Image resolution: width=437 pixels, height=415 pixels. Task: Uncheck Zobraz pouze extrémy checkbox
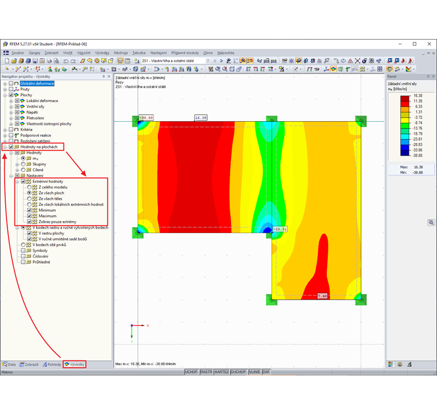pyautogui.click(x=29, y=222)
